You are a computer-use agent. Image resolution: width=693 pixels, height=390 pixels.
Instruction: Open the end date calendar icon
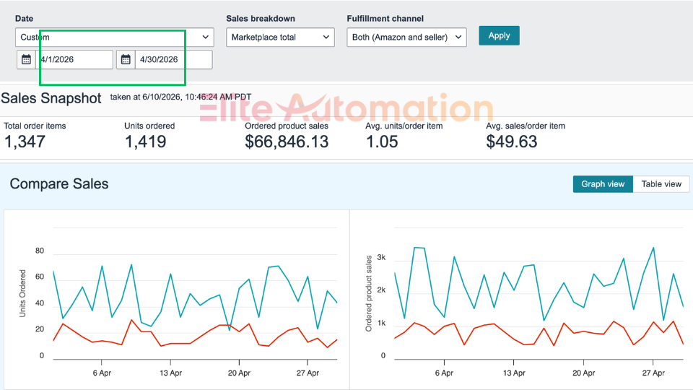click(x=126, y=59)
